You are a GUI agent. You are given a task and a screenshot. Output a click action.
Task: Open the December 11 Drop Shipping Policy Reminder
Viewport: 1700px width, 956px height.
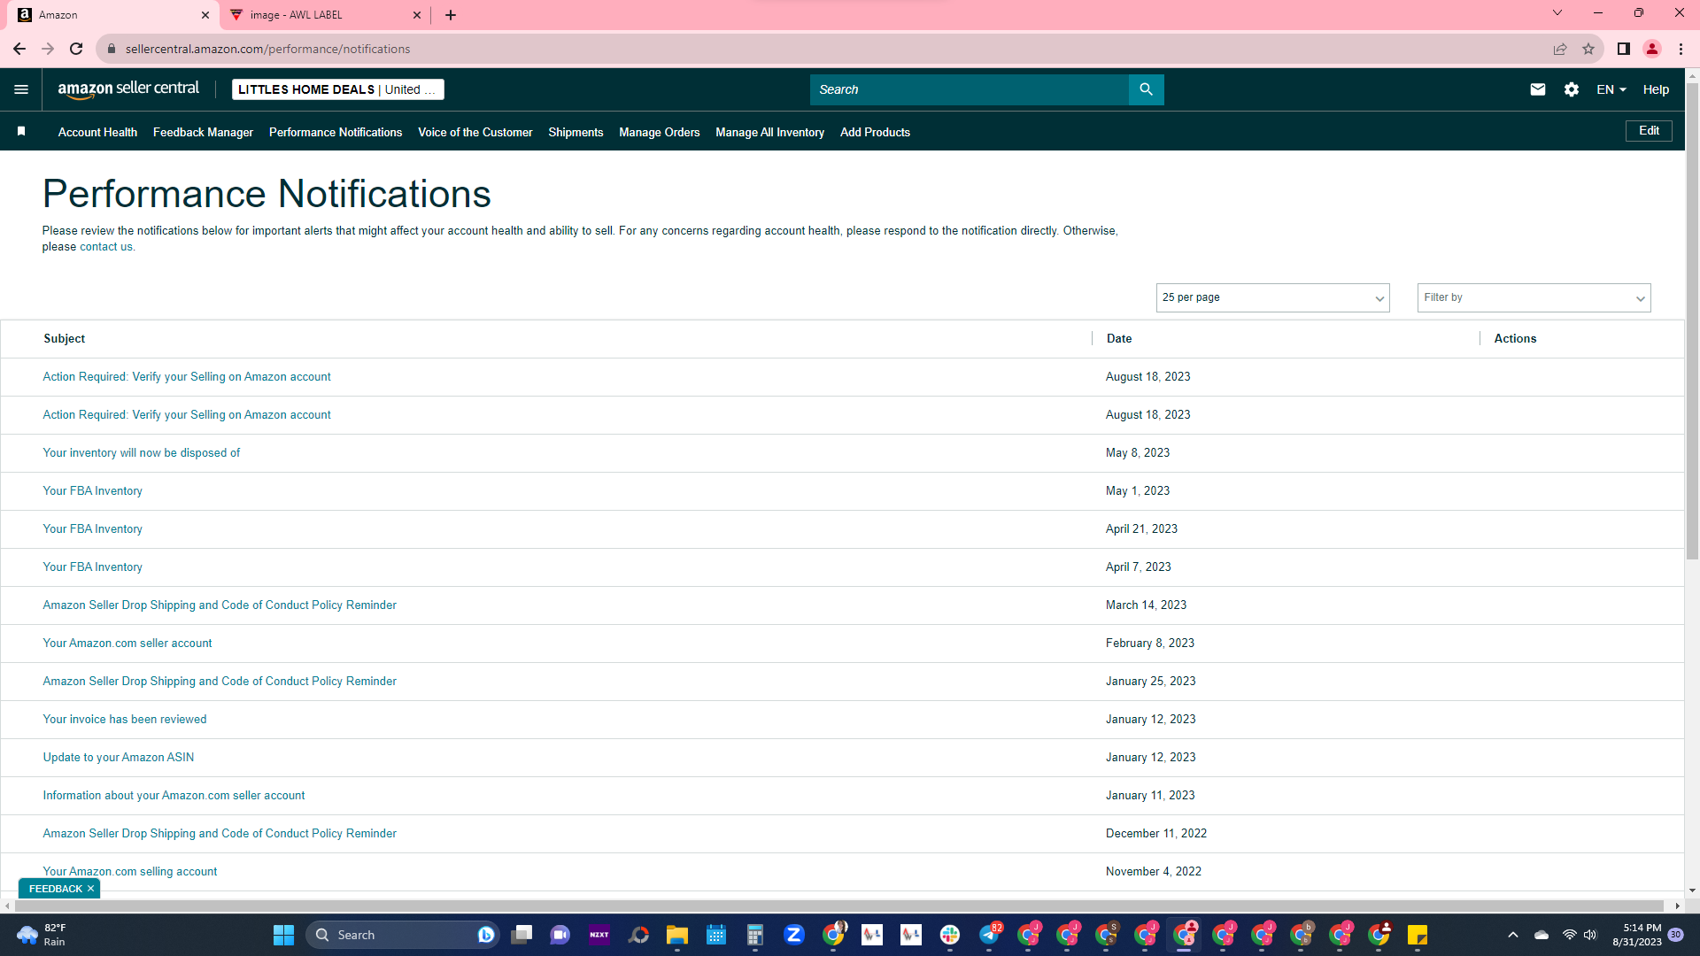coord(220,833)
